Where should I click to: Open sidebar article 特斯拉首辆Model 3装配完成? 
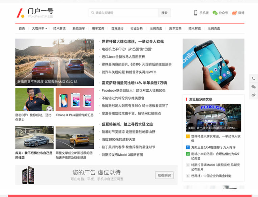point(216,167)
